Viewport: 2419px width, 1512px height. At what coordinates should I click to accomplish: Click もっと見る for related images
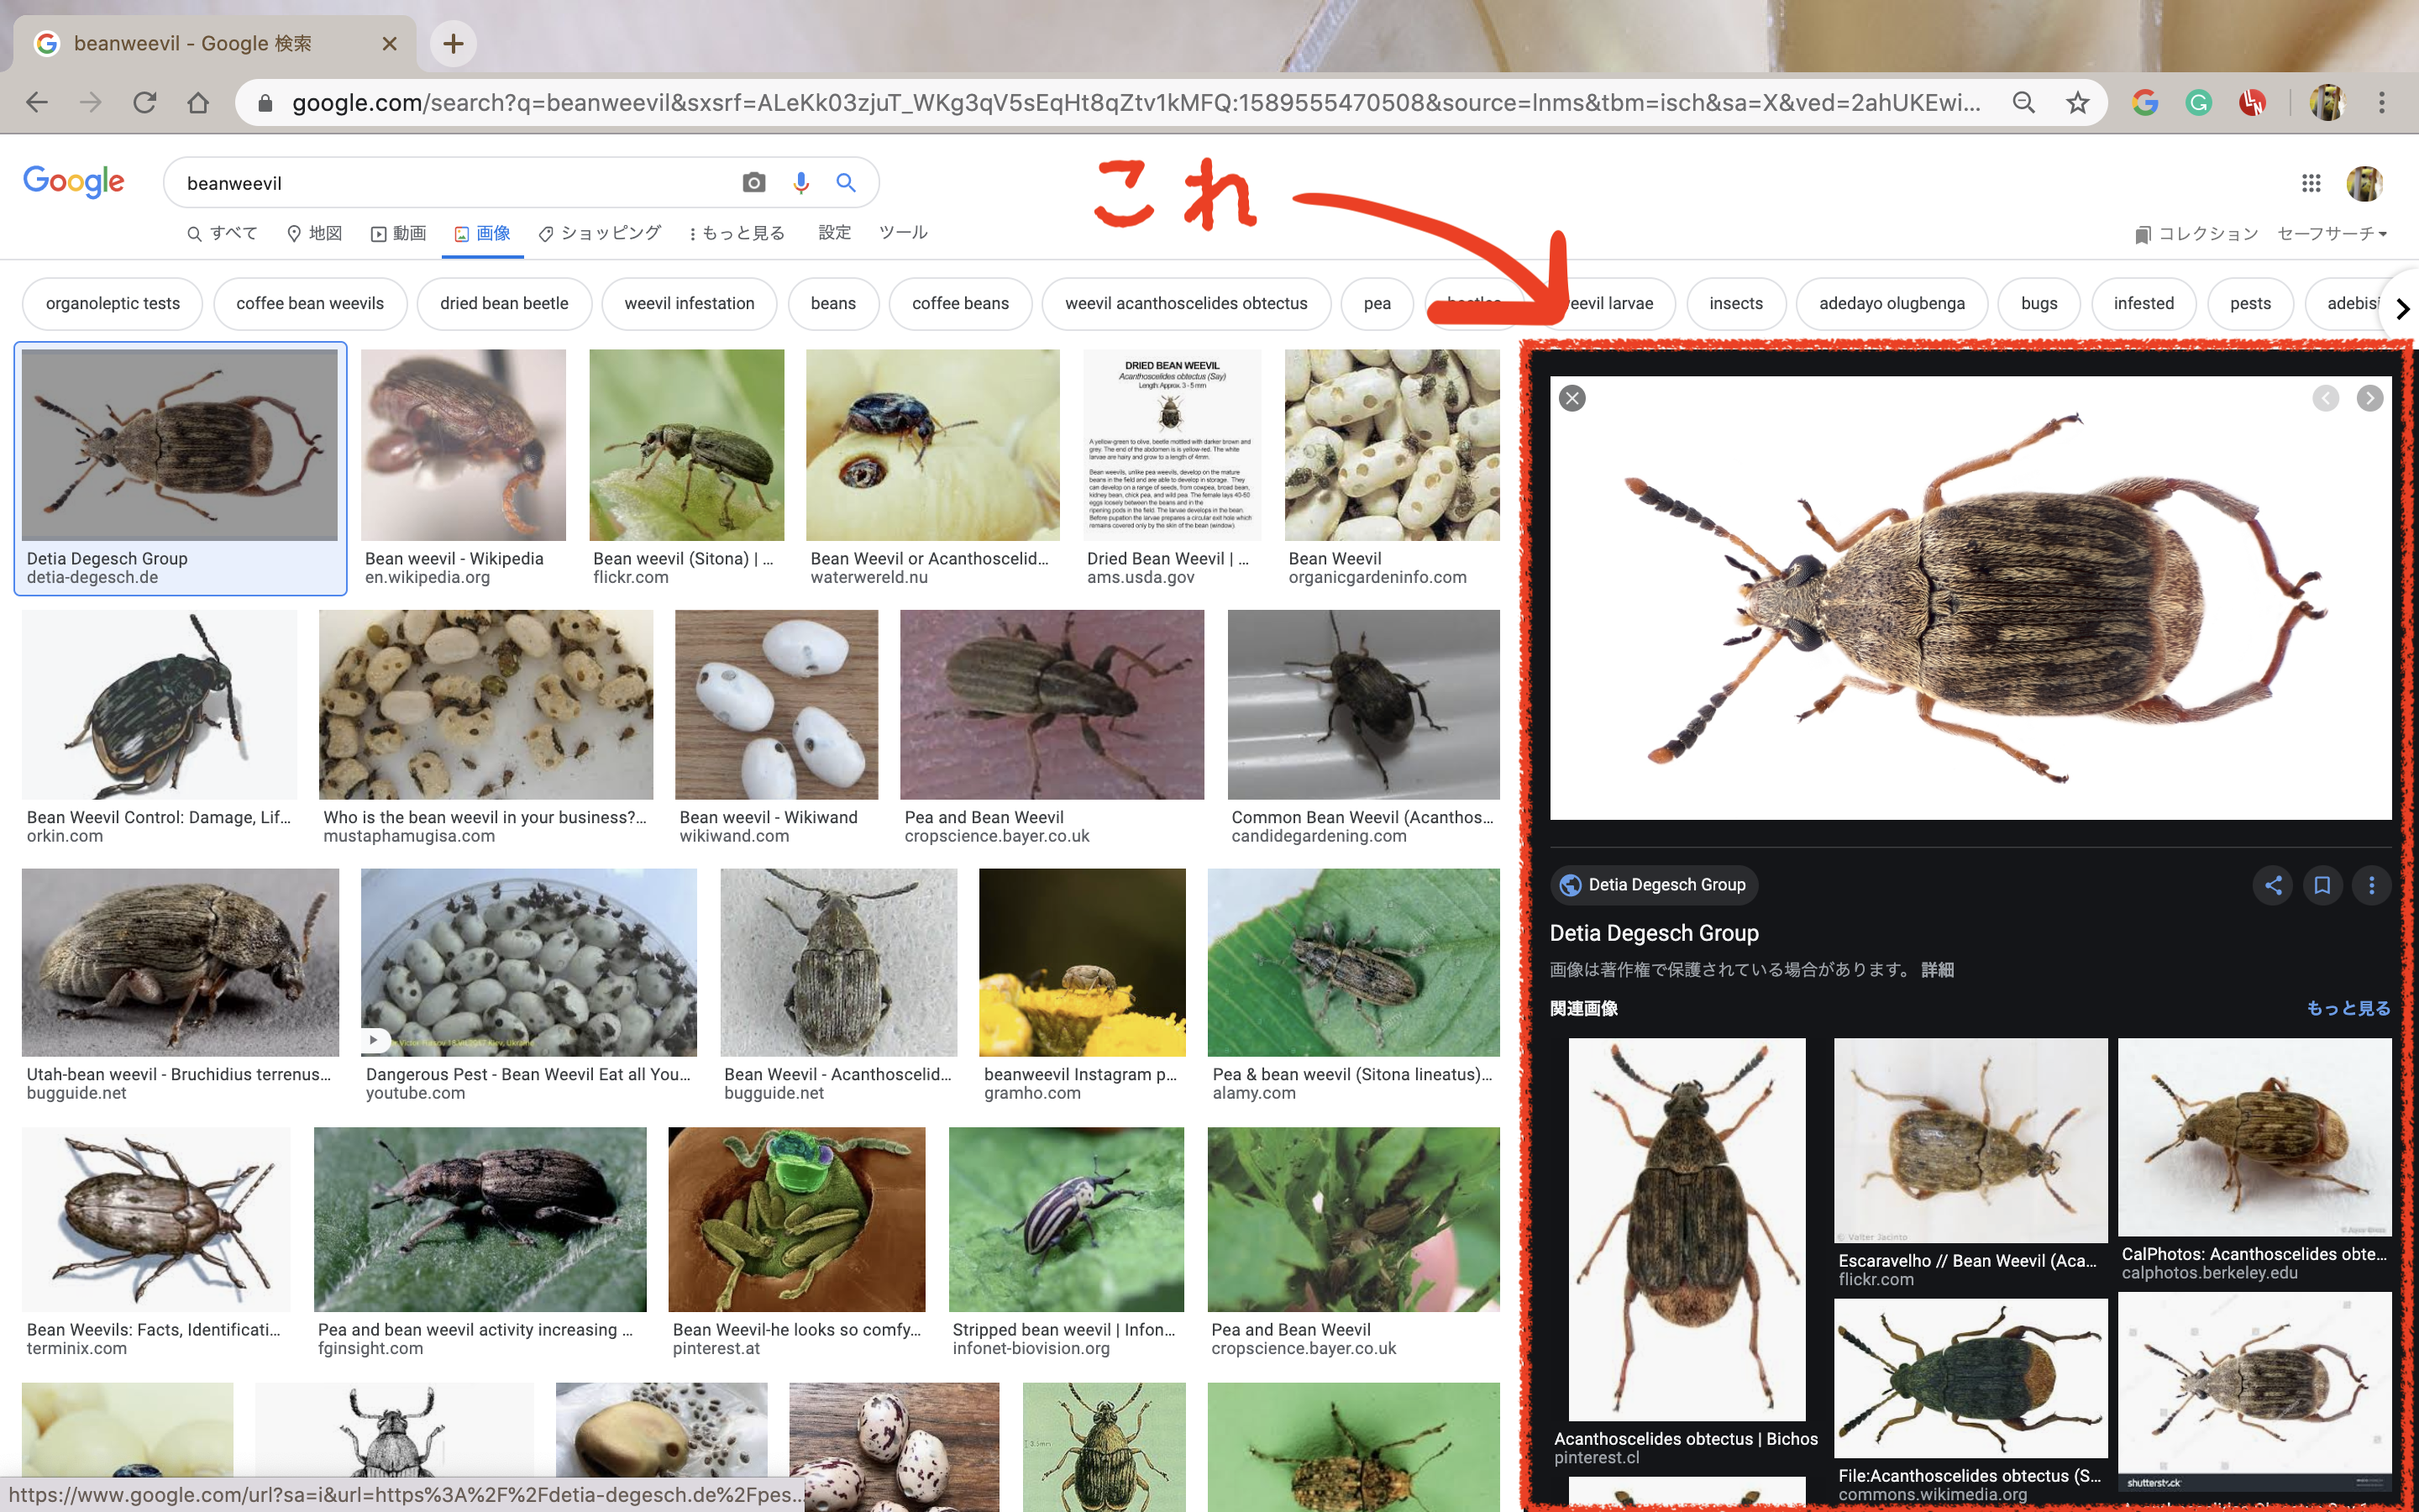tap(2348, 1008)
